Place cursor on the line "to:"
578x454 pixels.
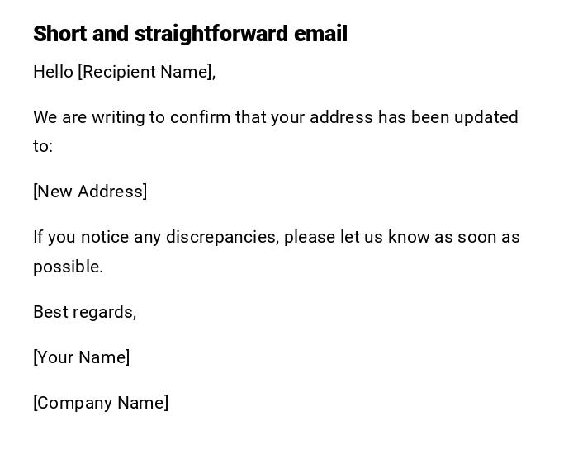click(x=43, y=146)
